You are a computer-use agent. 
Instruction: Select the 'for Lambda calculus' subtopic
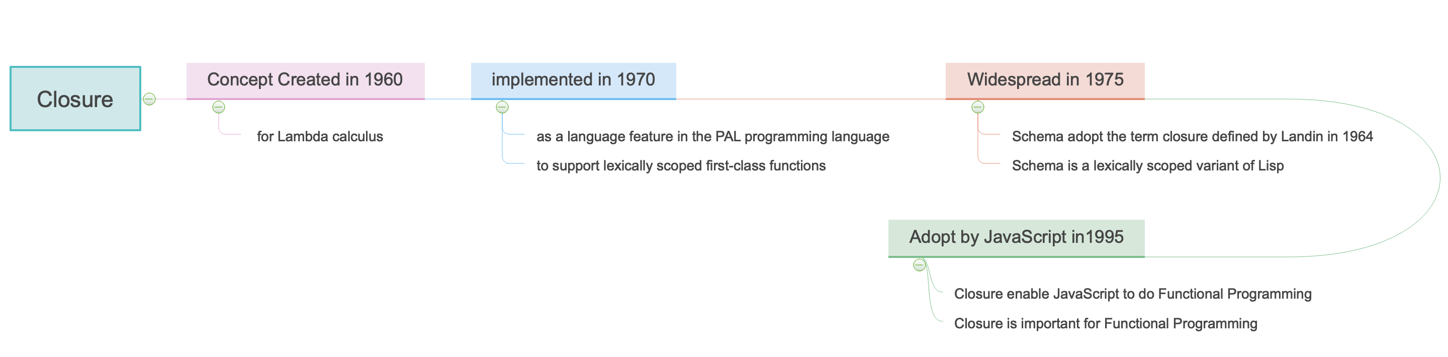[320, 137]
